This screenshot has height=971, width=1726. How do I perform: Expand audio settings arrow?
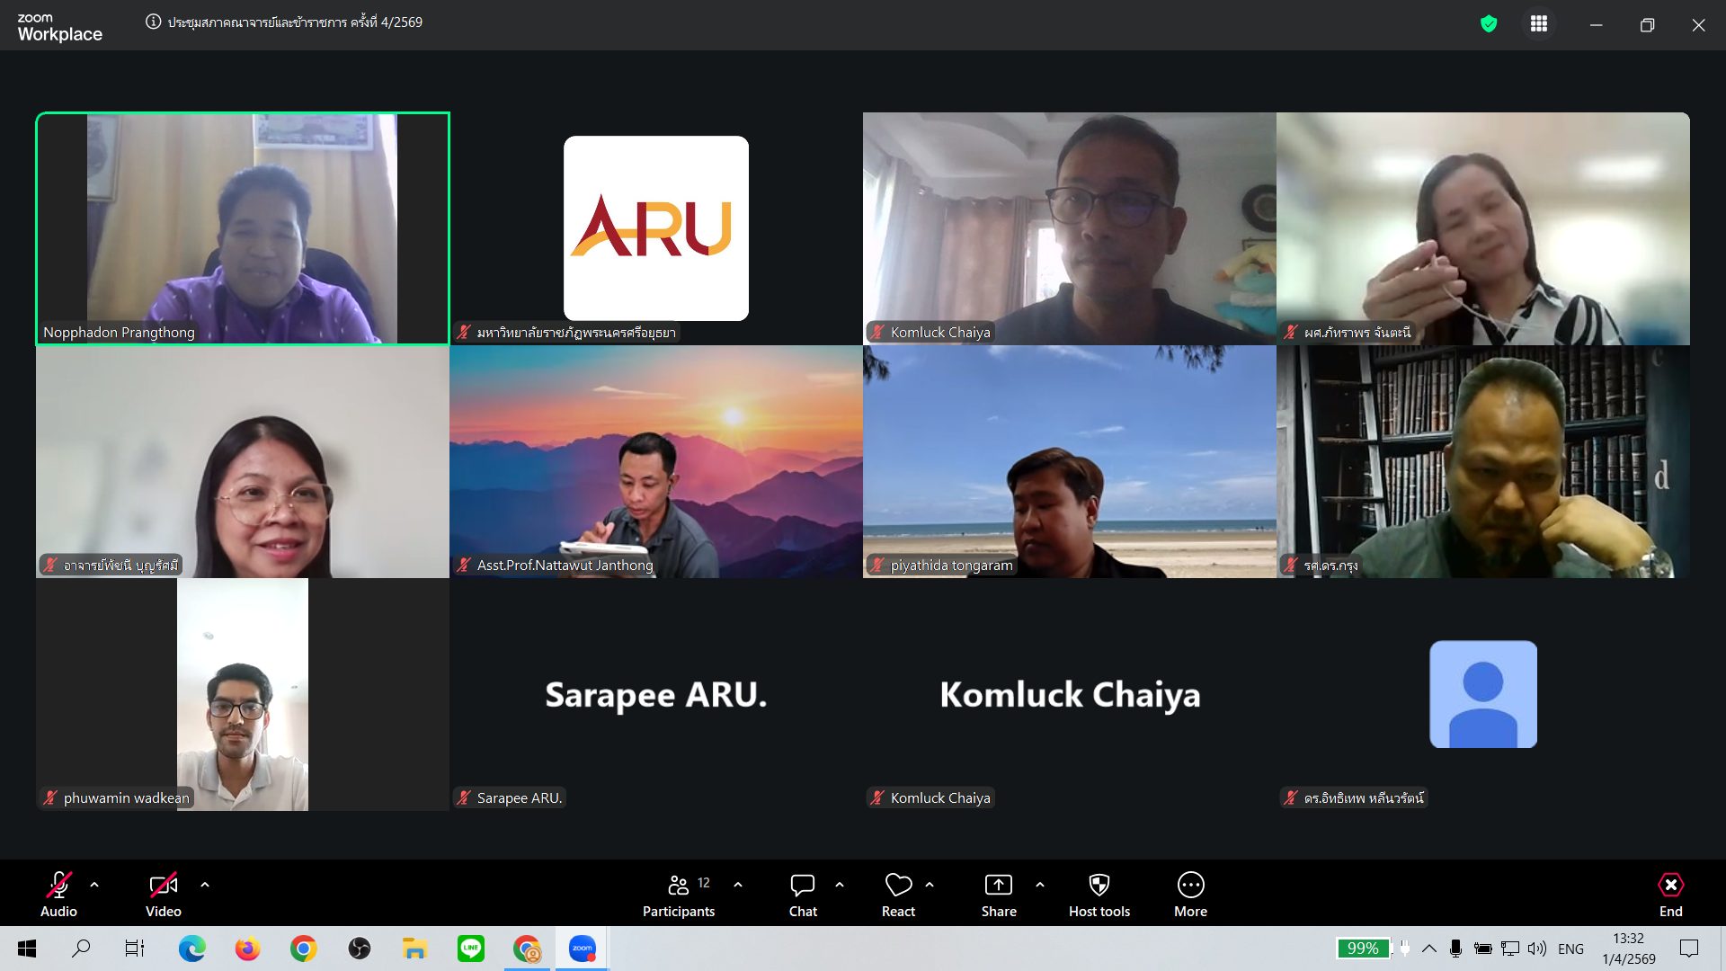click(x=94, y=885)
